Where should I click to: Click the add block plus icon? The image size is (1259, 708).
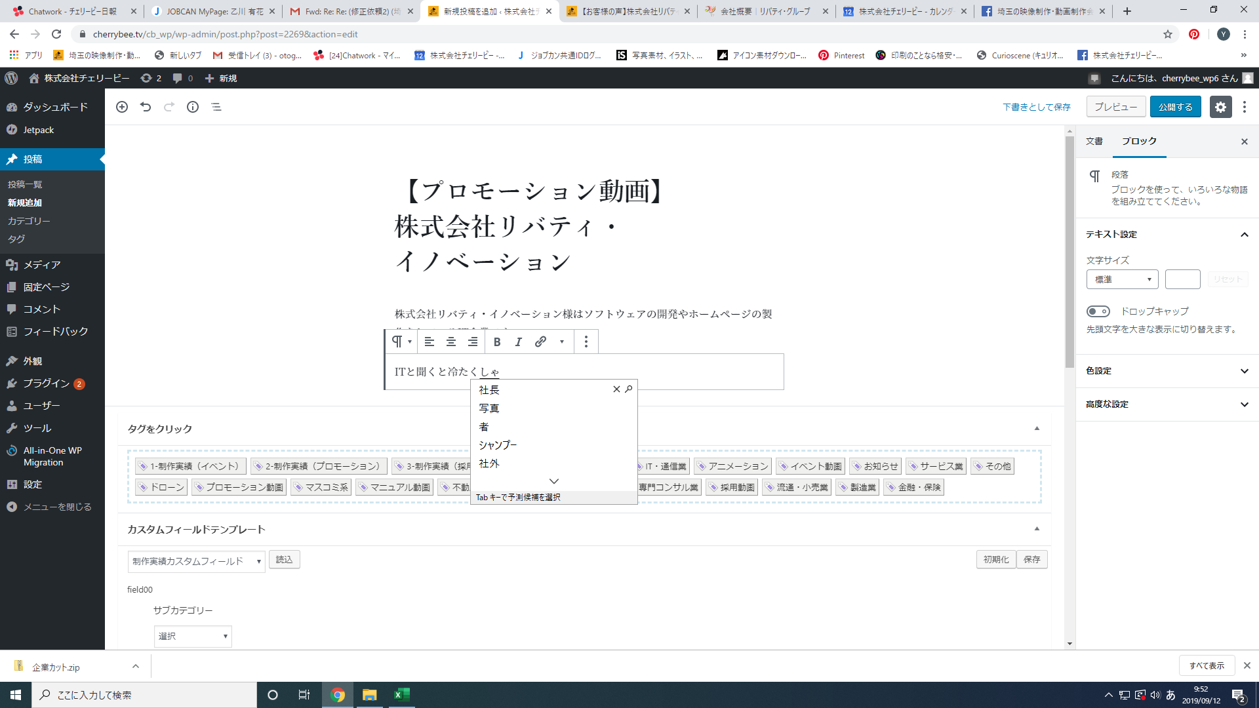[x=122, y=107]
